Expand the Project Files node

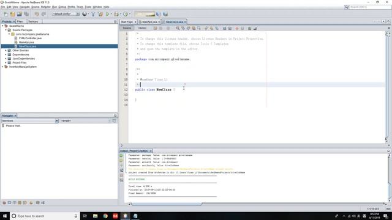click(x=6, y=62)
